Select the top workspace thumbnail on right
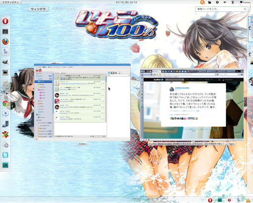Image resolution: width=253 pixels, height=203 pixels. (x=251, y=29)
